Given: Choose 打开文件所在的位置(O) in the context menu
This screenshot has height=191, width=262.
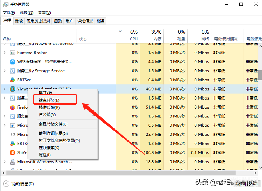Looking at the screenshot, I should (63, 141).
